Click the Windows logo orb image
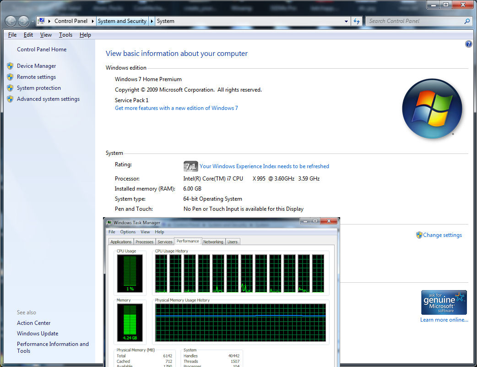 pos(432,109)
